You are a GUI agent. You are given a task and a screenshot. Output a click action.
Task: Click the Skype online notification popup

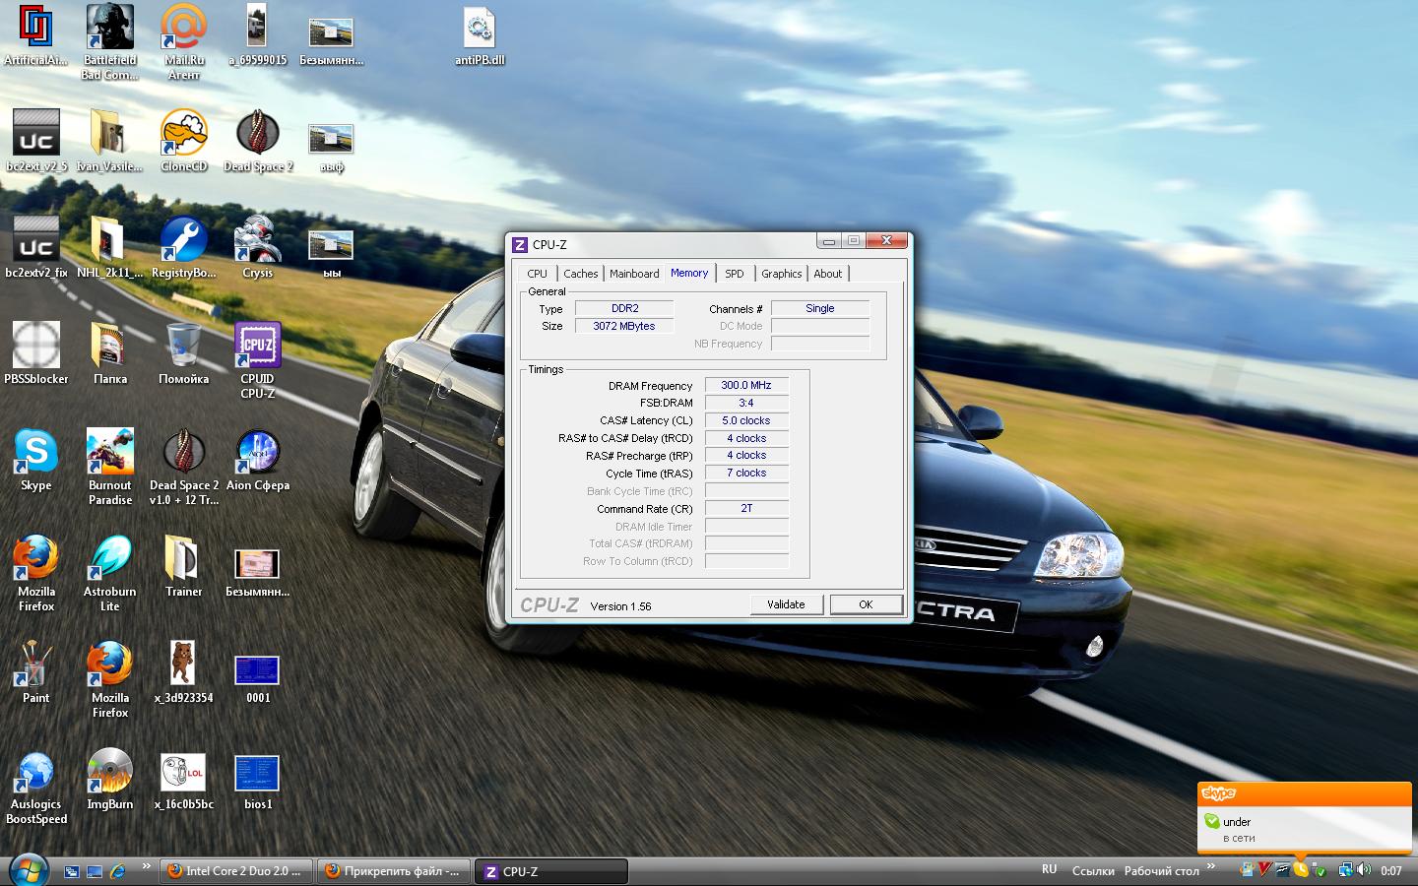[1304, 822]
